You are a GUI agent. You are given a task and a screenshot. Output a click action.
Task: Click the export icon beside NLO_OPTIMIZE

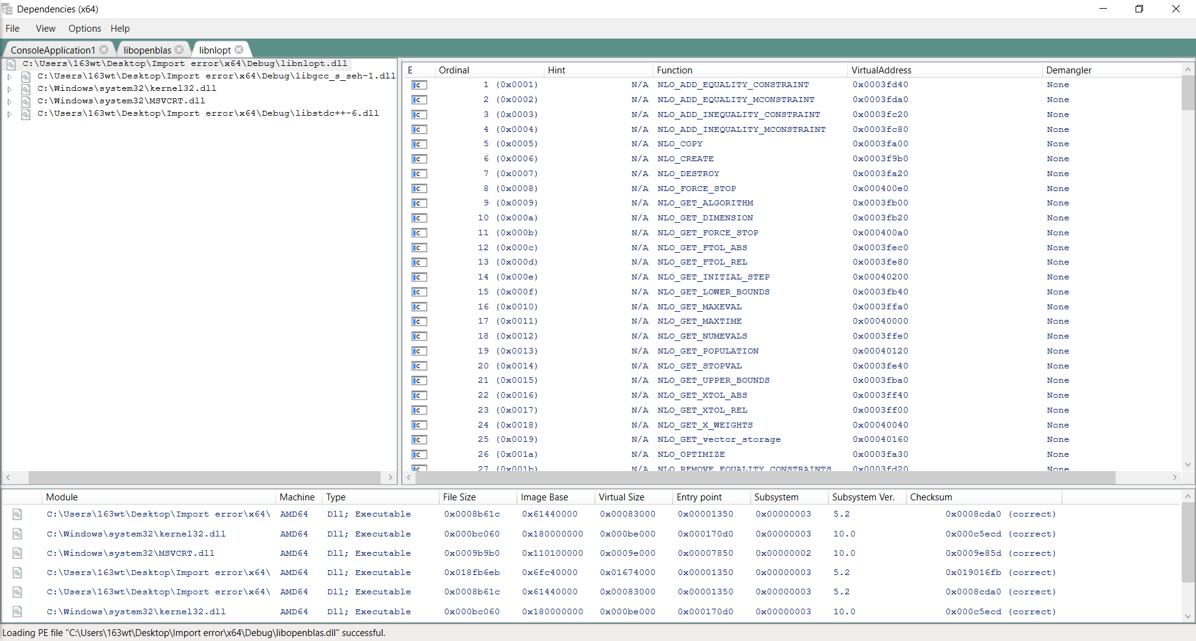[x=419, y=454]
